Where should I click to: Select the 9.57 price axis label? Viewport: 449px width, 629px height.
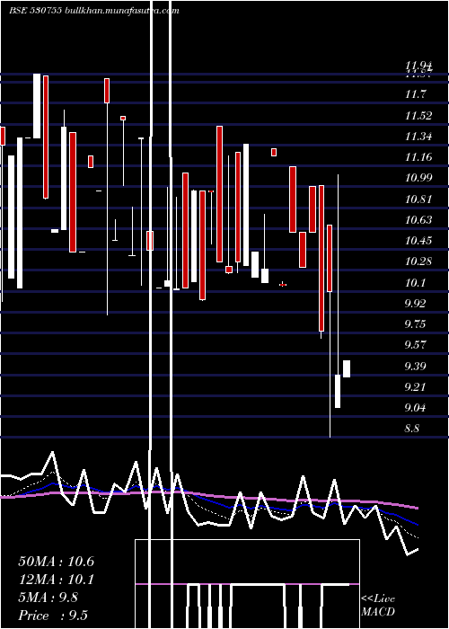point(415,345)
